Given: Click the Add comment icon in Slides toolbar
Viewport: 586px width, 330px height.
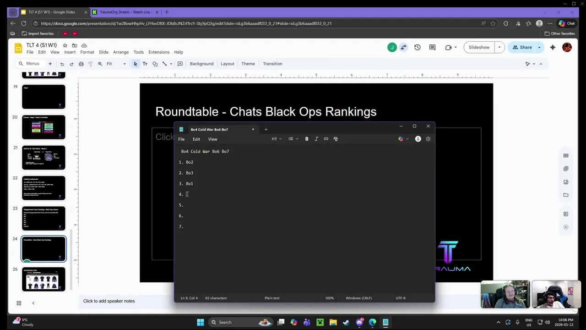Looking at the screenshot, I should (180, 64).
